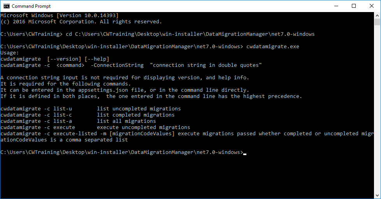Click the '[--version]' option text
Image resolution: width=381 pixels, height=199 pixels.
point(64,59)
